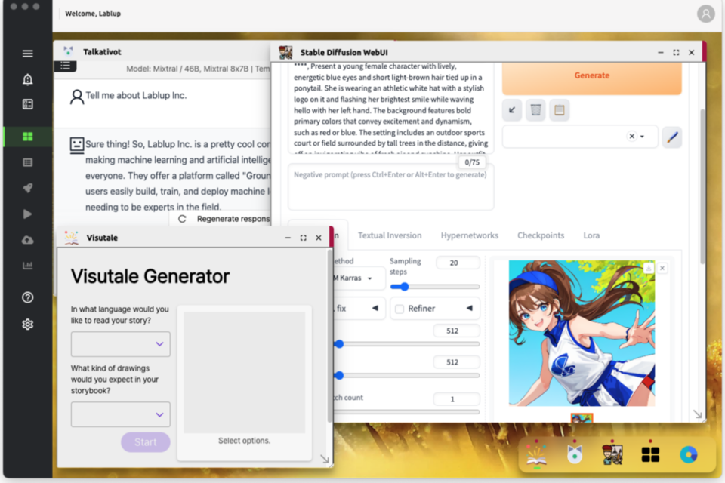This screenshot has width=725, height=483.
Task: Switch to the Checkpoints tab
Action: (540, 235)
